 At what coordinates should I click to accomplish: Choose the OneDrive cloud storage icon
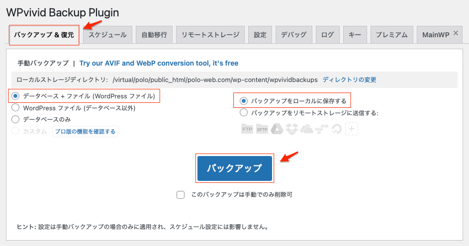[x=307, y=129]
